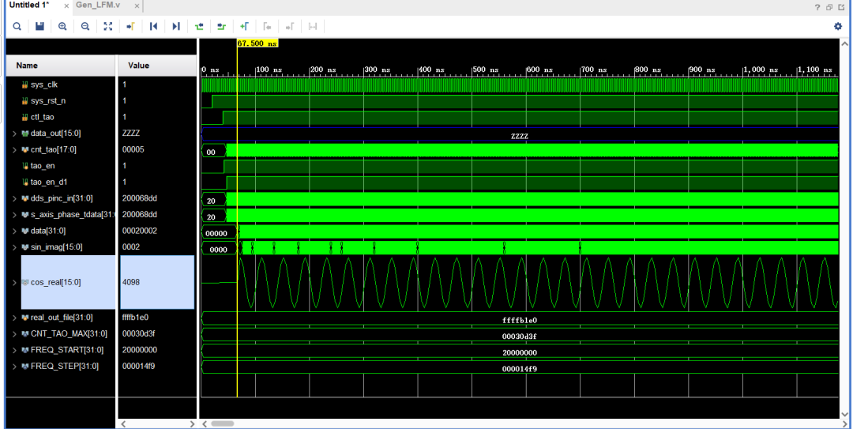Add a marker to the waveform
Image resolution: width=853 pixels, height=429 pixels.
pyautogui.click(x=244, y=26)
